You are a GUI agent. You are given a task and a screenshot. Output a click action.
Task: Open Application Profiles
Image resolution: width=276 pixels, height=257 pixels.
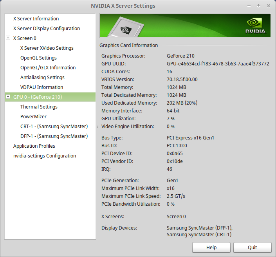click(x=34, y=146)
